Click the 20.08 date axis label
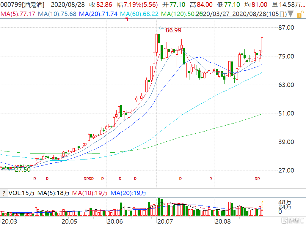 [223, 222]
